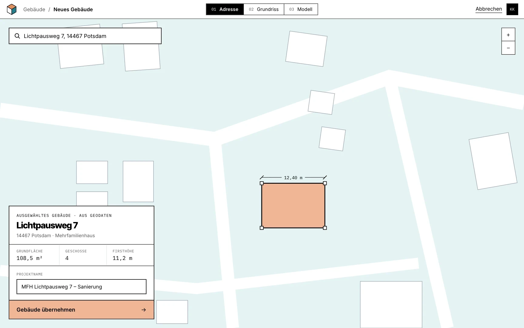The width and height of the screenshot is (524, 328).
Task: Zoom in the map with plus button
Action: (508, 35)
